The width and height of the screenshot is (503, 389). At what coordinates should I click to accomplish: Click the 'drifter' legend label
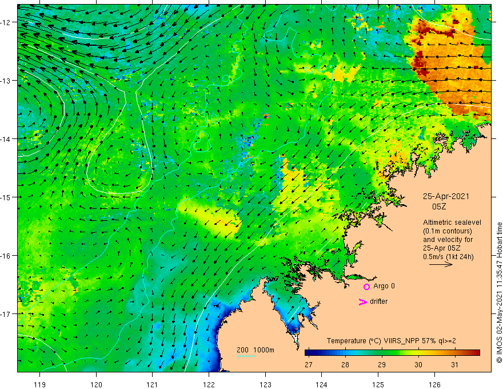pyautogui.click(x=378, y=301)
